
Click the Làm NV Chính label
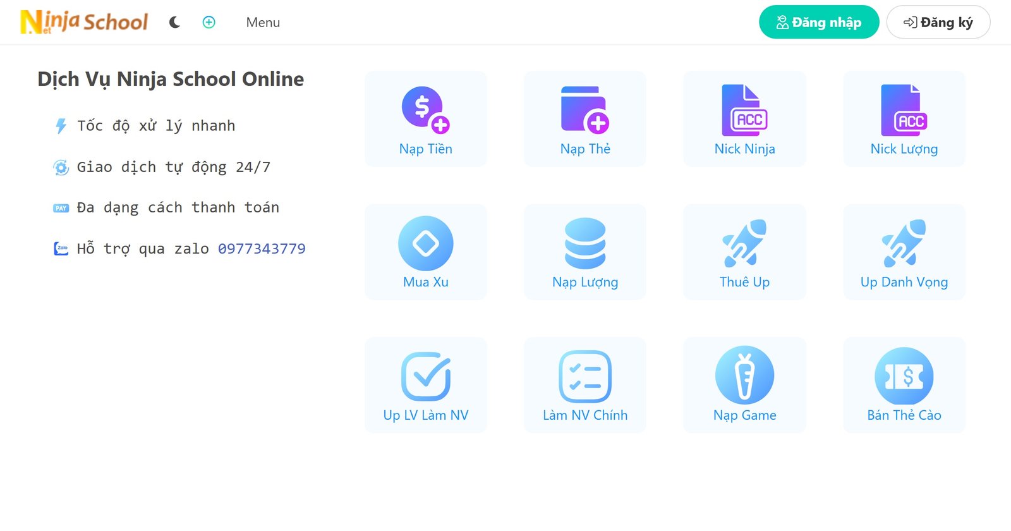[x=585, y=415]
